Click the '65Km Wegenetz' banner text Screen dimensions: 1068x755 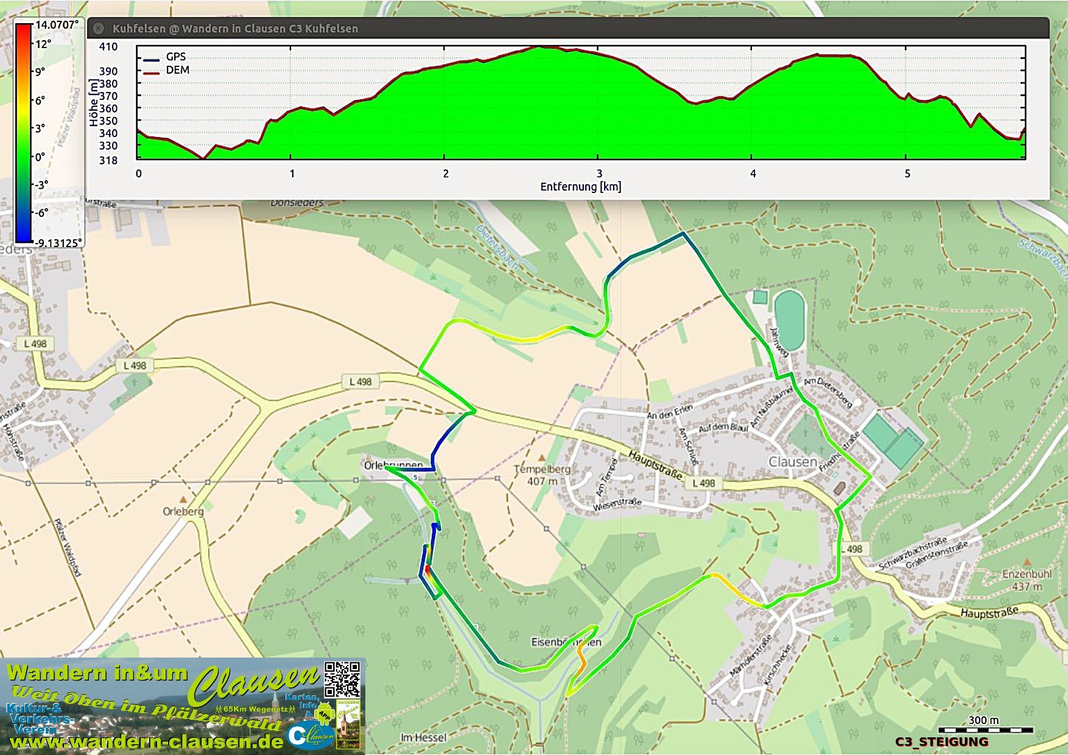[x=256, y=709]
